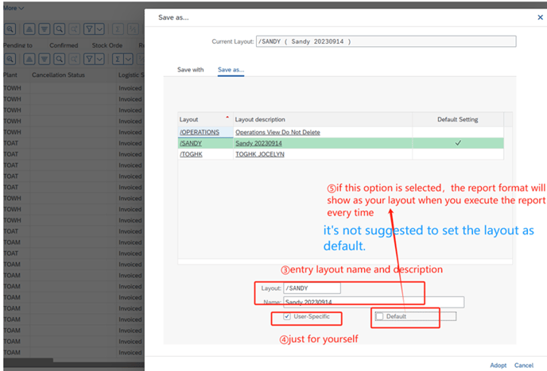Click the Layout name input field
Image resolution: width=547 pixels, height=371 pixels.
(x=312, y=288)
